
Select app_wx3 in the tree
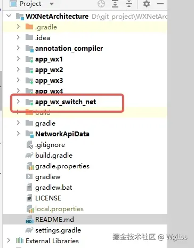(x=49, y=81)
